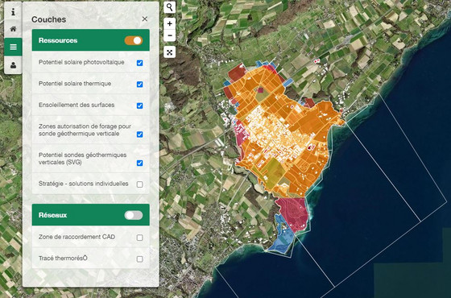
Task: Select the layers menu hamburger icon
Action: [x=13, y=47]
